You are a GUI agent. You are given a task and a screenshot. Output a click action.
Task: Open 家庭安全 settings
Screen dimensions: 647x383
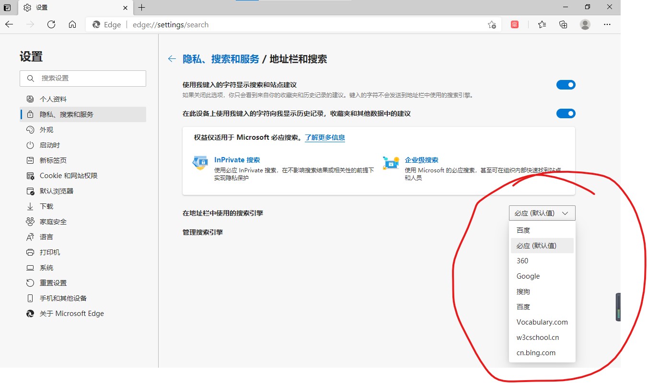tap(83, 222)
